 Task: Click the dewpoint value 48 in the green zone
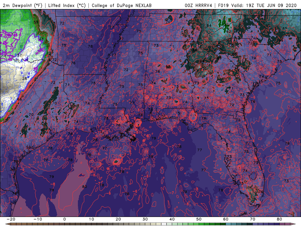click(x=41, y=39)
